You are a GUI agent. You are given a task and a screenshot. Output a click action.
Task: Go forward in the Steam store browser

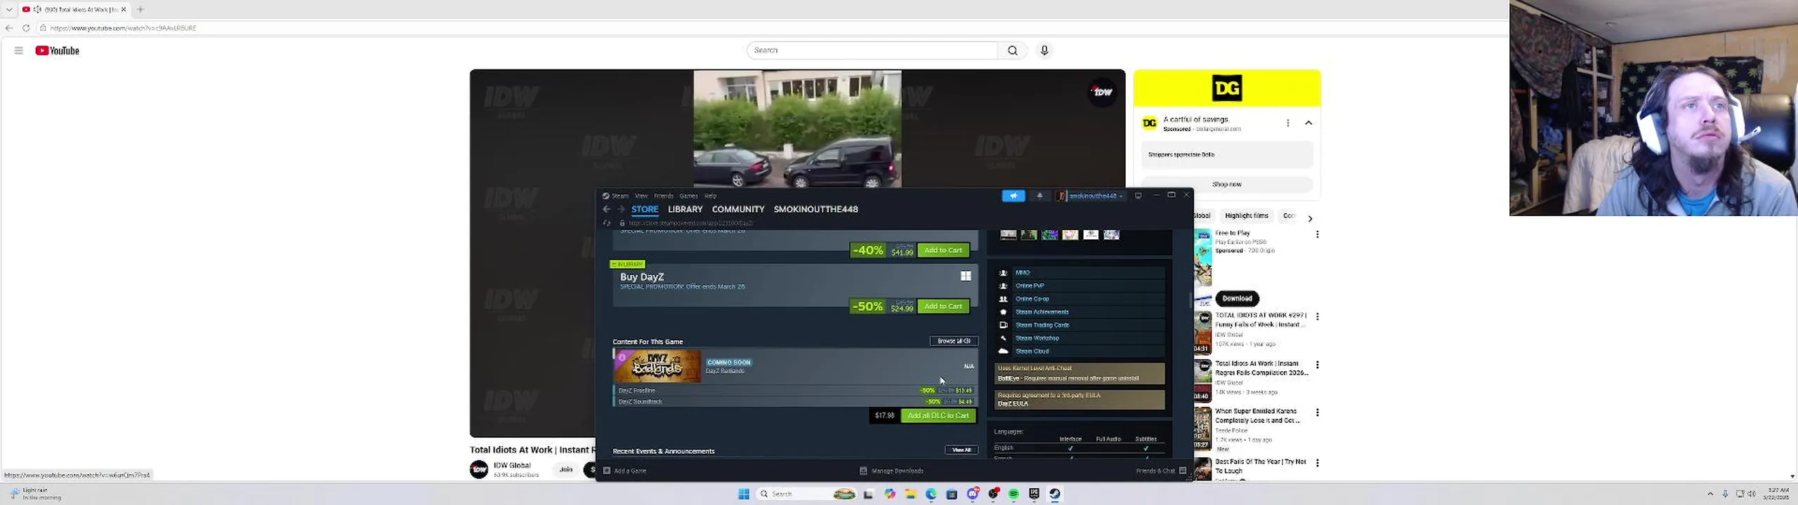[x=621, y=209]
